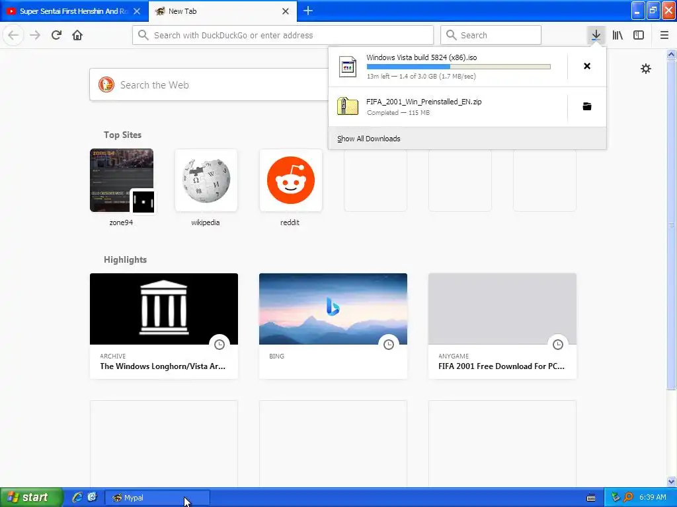Open containing folder for FIFA zip
The width and height of the screenshot is (677, 507).
point(587,106)
